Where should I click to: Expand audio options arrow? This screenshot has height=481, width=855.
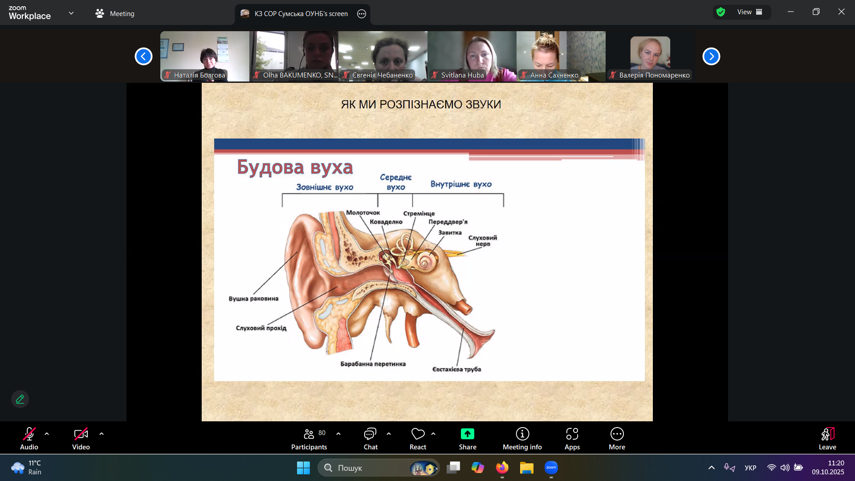pos(47,433)
